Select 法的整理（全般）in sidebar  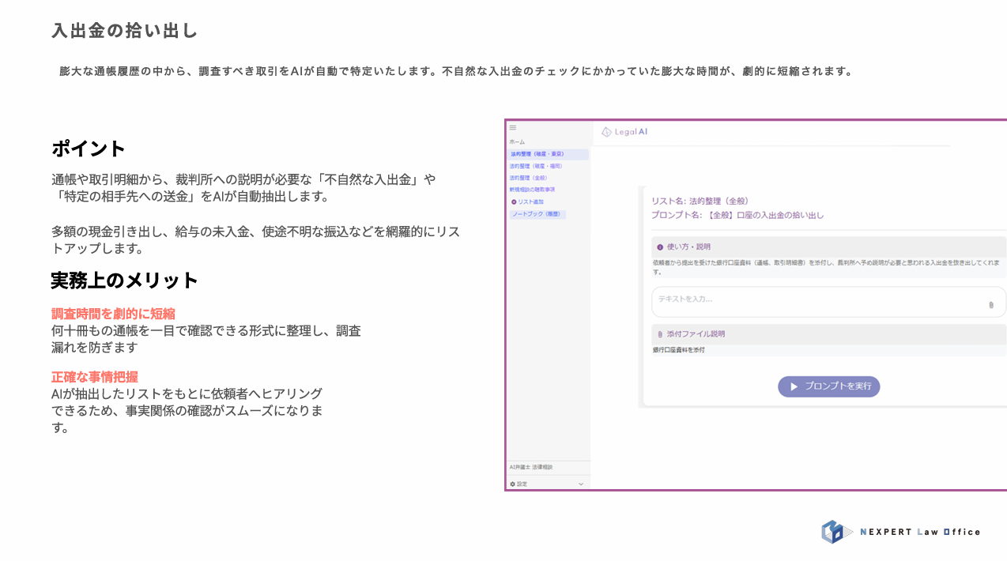click(529, 178)
